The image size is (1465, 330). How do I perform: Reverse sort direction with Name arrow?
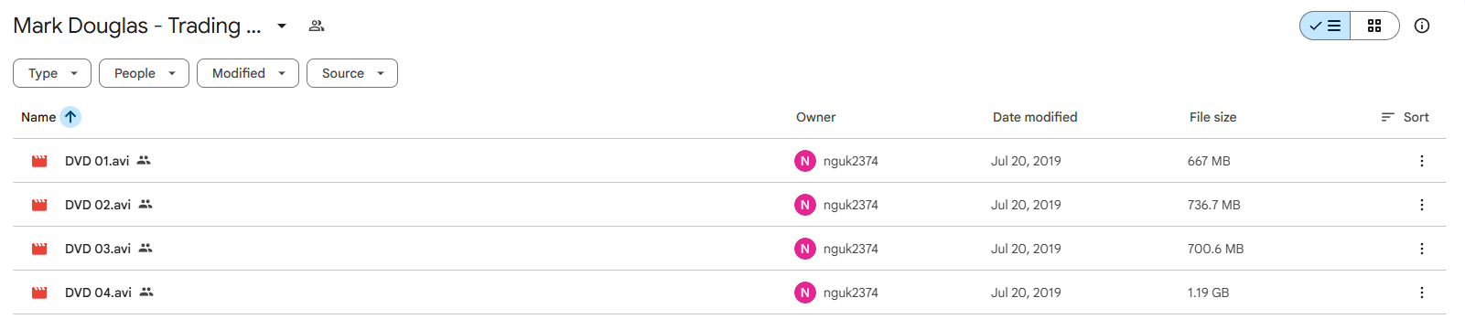pos(70,117)
